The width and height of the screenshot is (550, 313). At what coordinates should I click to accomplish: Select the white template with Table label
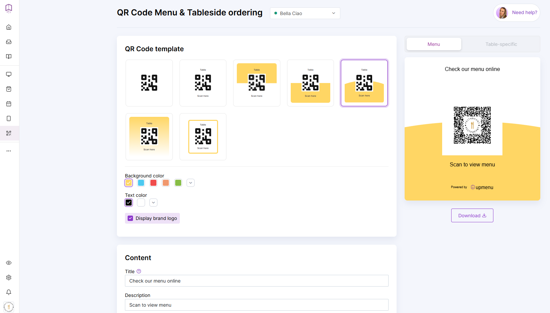[x=203, y=83]
